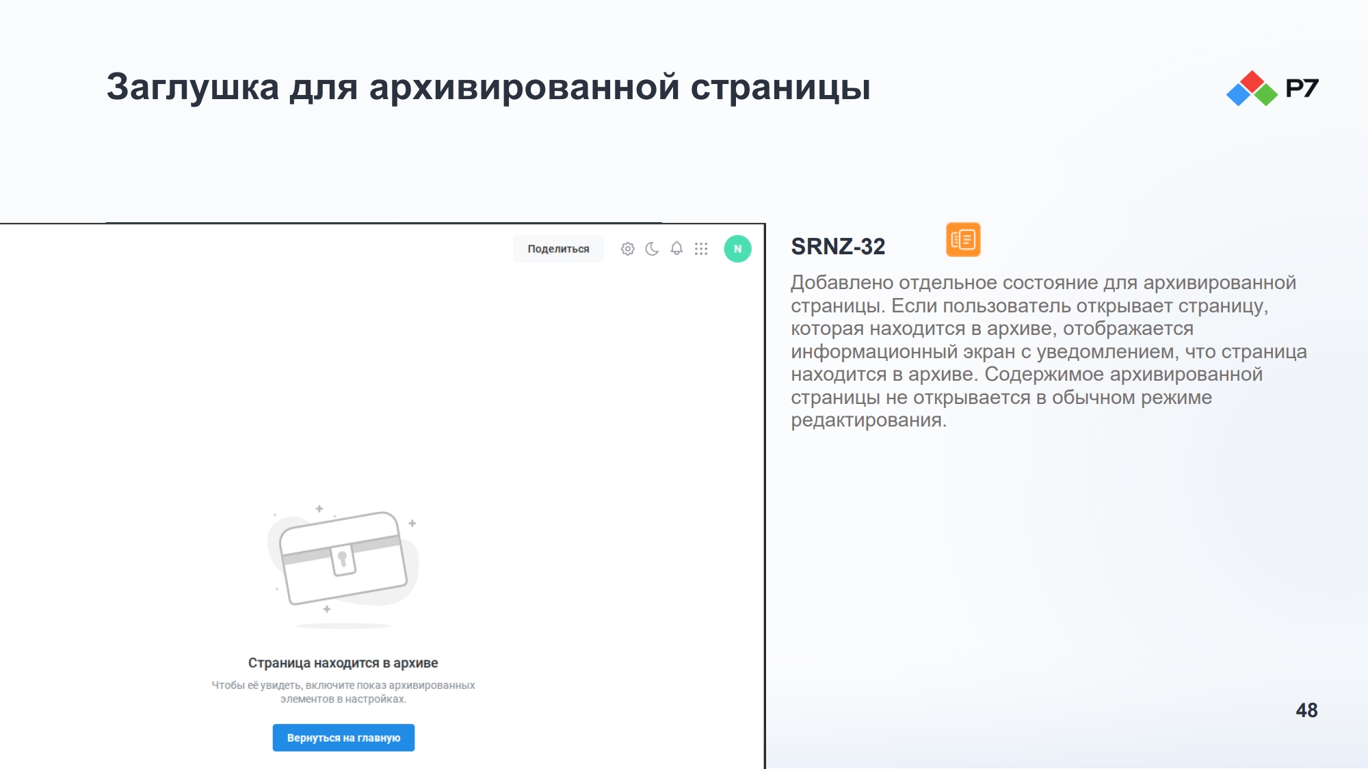Click the Поделиться share button

pos(558,249)
